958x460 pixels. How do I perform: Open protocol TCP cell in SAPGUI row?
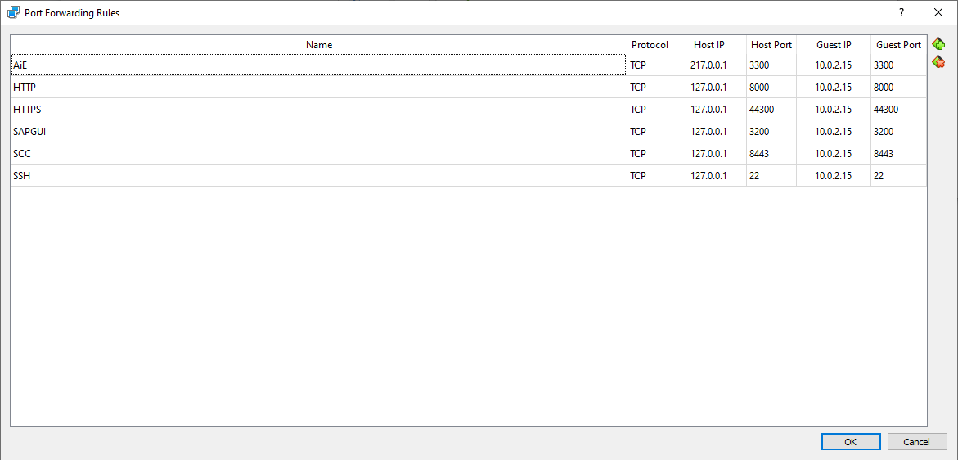click(x=650, y=131)
